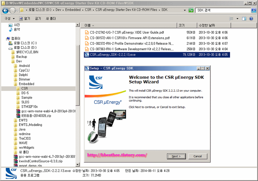Select 사진 pictures in navigation tree
258x181 pixels.
pyautogui.click(x=17, y=25)
